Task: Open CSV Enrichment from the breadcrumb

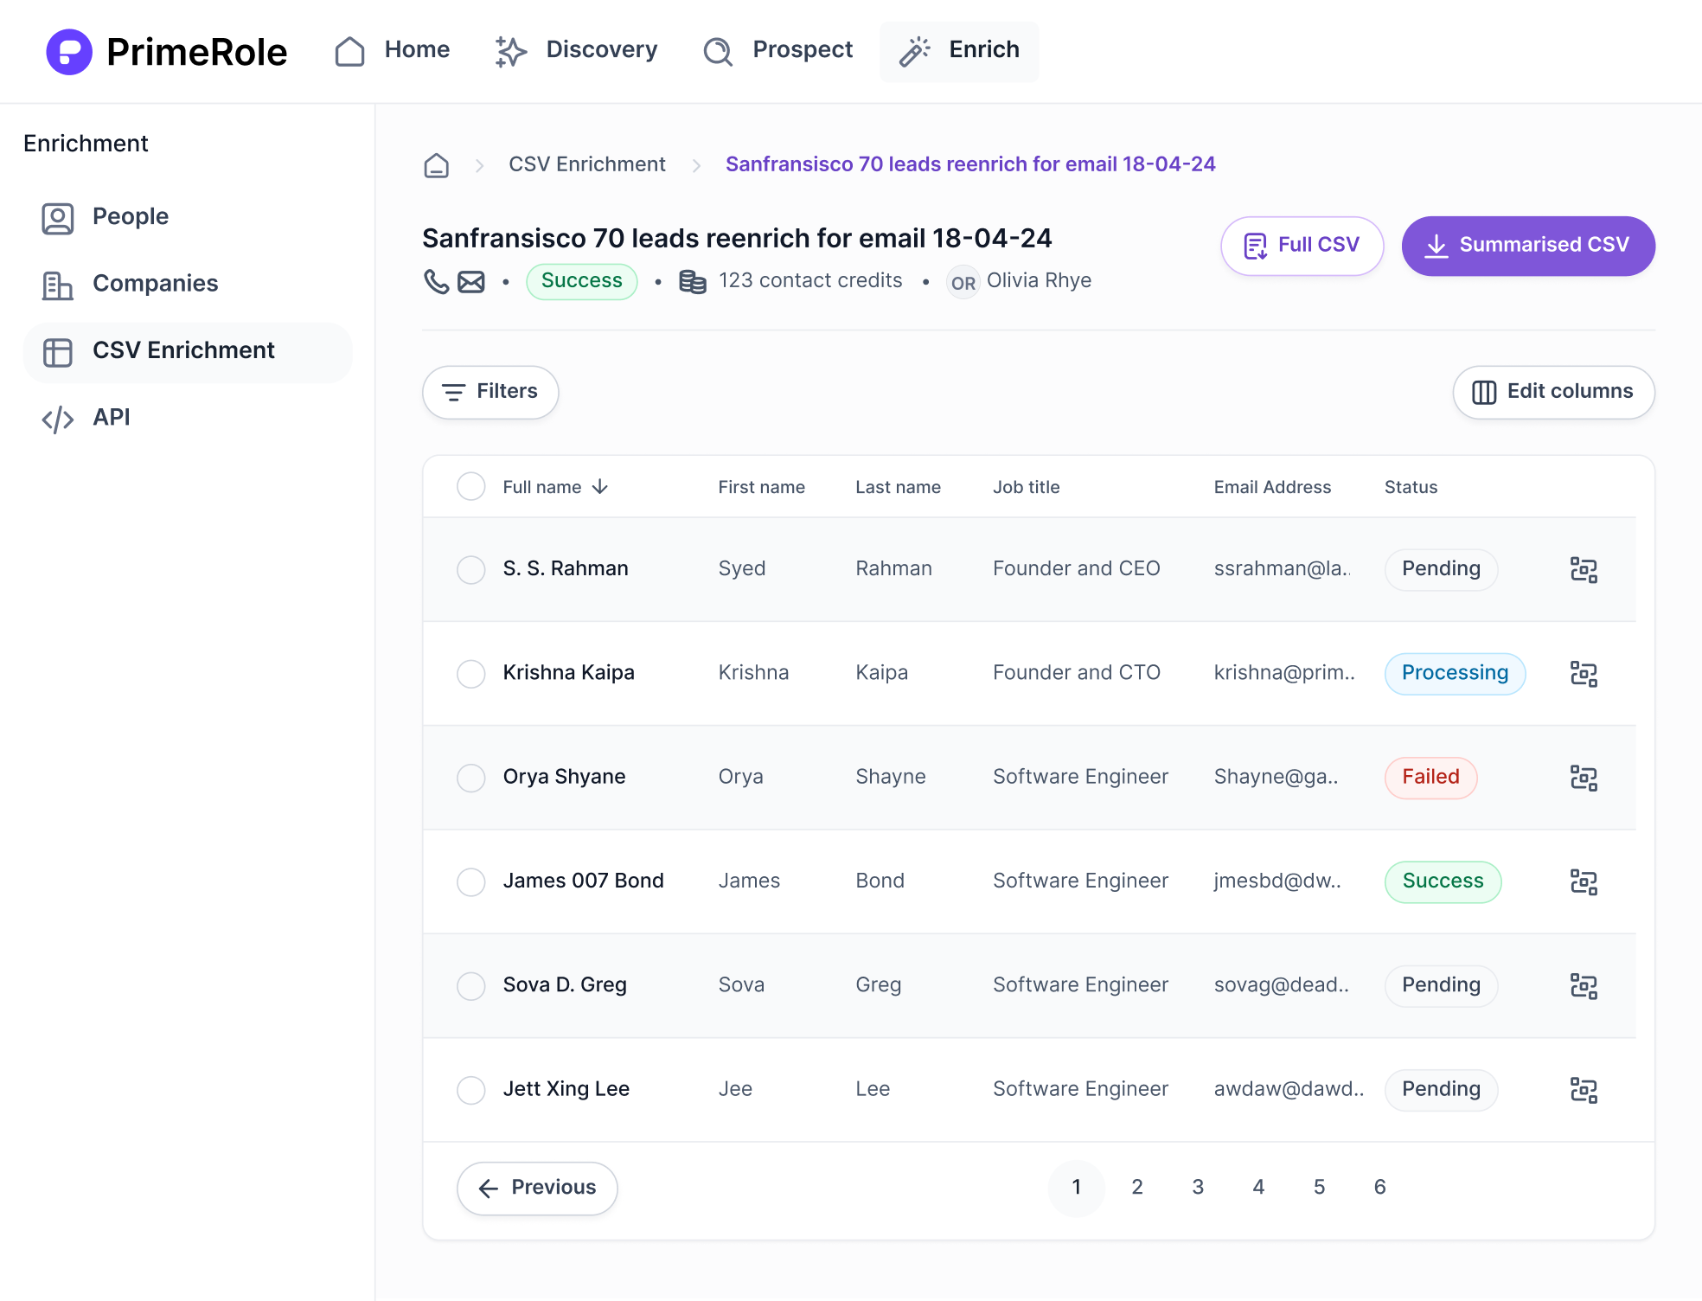Action: 587,164
